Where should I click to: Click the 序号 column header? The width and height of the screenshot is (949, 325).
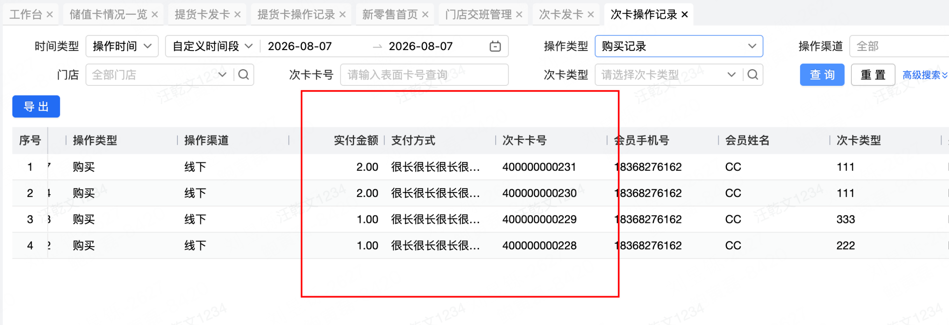tap(30, 140)
